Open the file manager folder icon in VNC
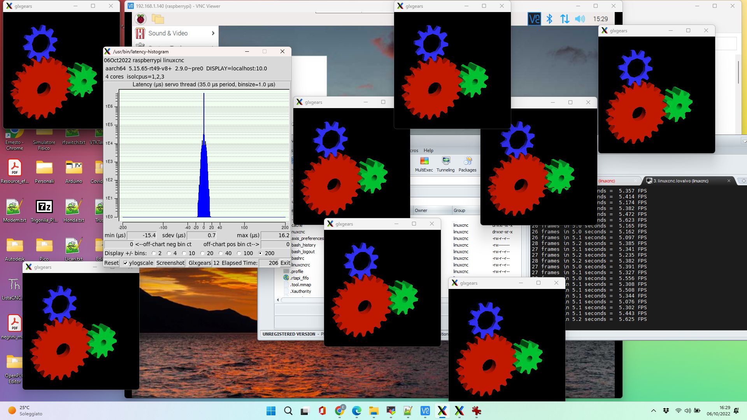Image resolution: width=747 pixels, height=420 pixels. click(x=158, y=19)
